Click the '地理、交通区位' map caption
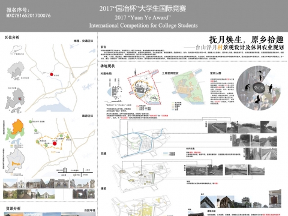 [x=83, y=41]
